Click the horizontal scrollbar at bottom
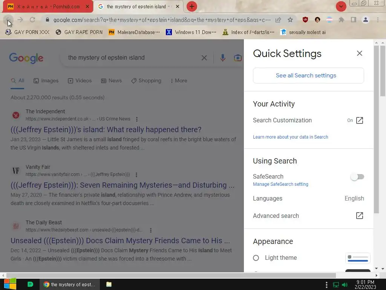This screenshot has width=386, height=290. pos(171,275)
